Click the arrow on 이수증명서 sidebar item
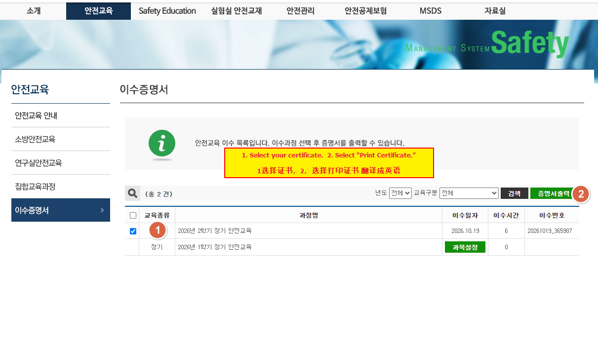 pyautogui.click(x=102, y=210)
